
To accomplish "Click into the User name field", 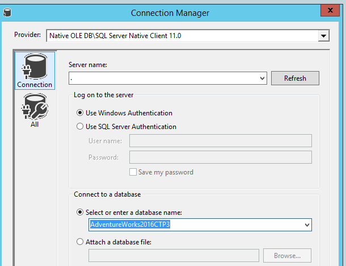I will pyautogui.click(x=220, y=141).
